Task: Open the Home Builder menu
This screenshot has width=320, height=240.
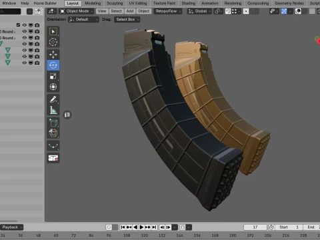Action: coord(45,3)
